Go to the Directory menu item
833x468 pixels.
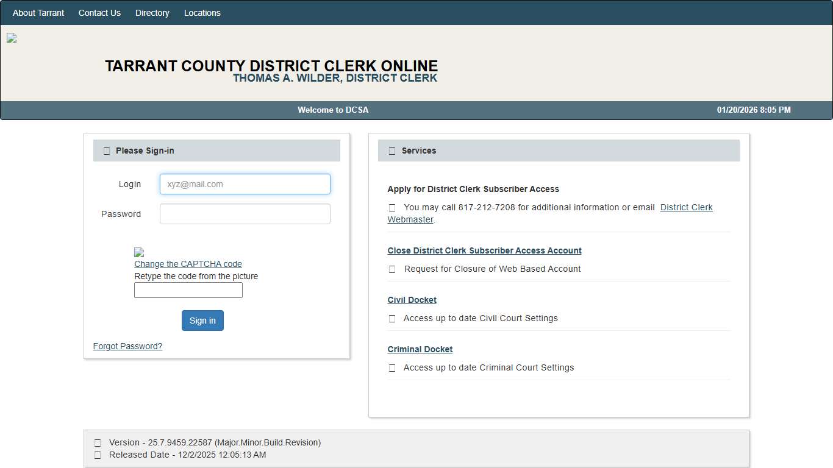[152, 13]
